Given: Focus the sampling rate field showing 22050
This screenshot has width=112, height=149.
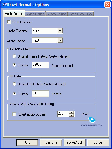Looking at the screenshot, I should [40, 65].
